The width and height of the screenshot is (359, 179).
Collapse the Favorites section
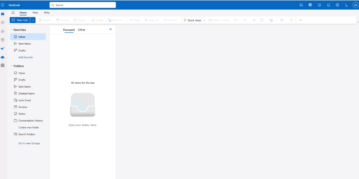coord(11,30)
